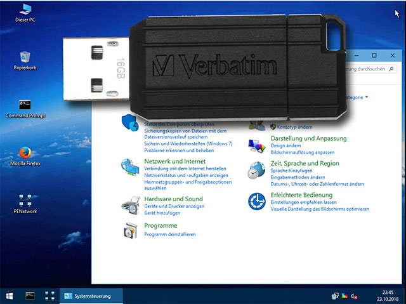Viewport: 406px width, 304px height.
Task: Open Hardware und Sound category
Action: 173,199
